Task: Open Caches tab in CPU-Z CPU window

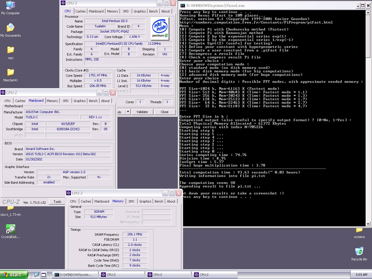Action: (81, 11)
